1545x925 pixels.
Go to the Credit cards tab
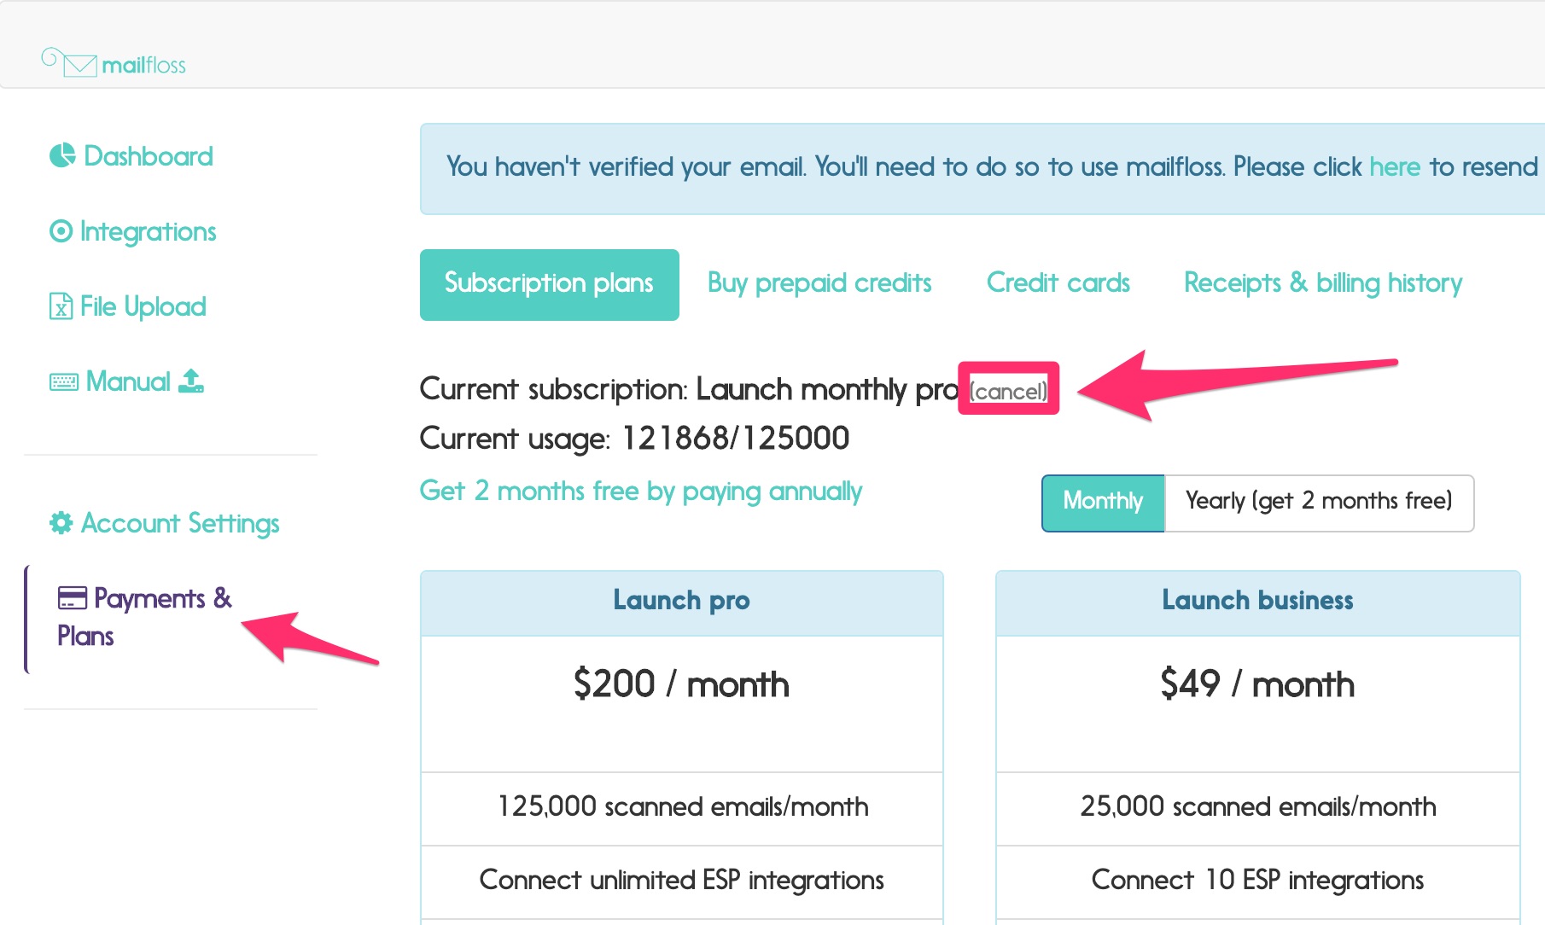click(1058, 283)
